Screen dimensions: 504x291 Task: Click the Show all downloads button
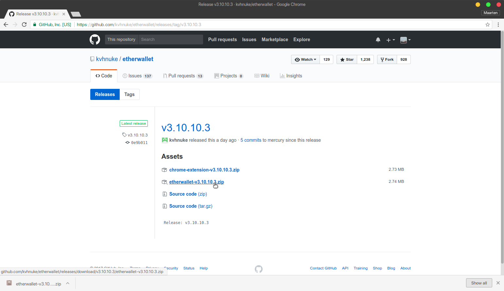coord(479,283)
